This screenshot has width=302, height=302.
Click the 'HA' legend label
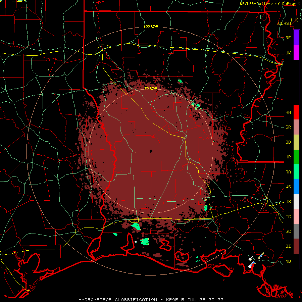(x=288, y=112)
